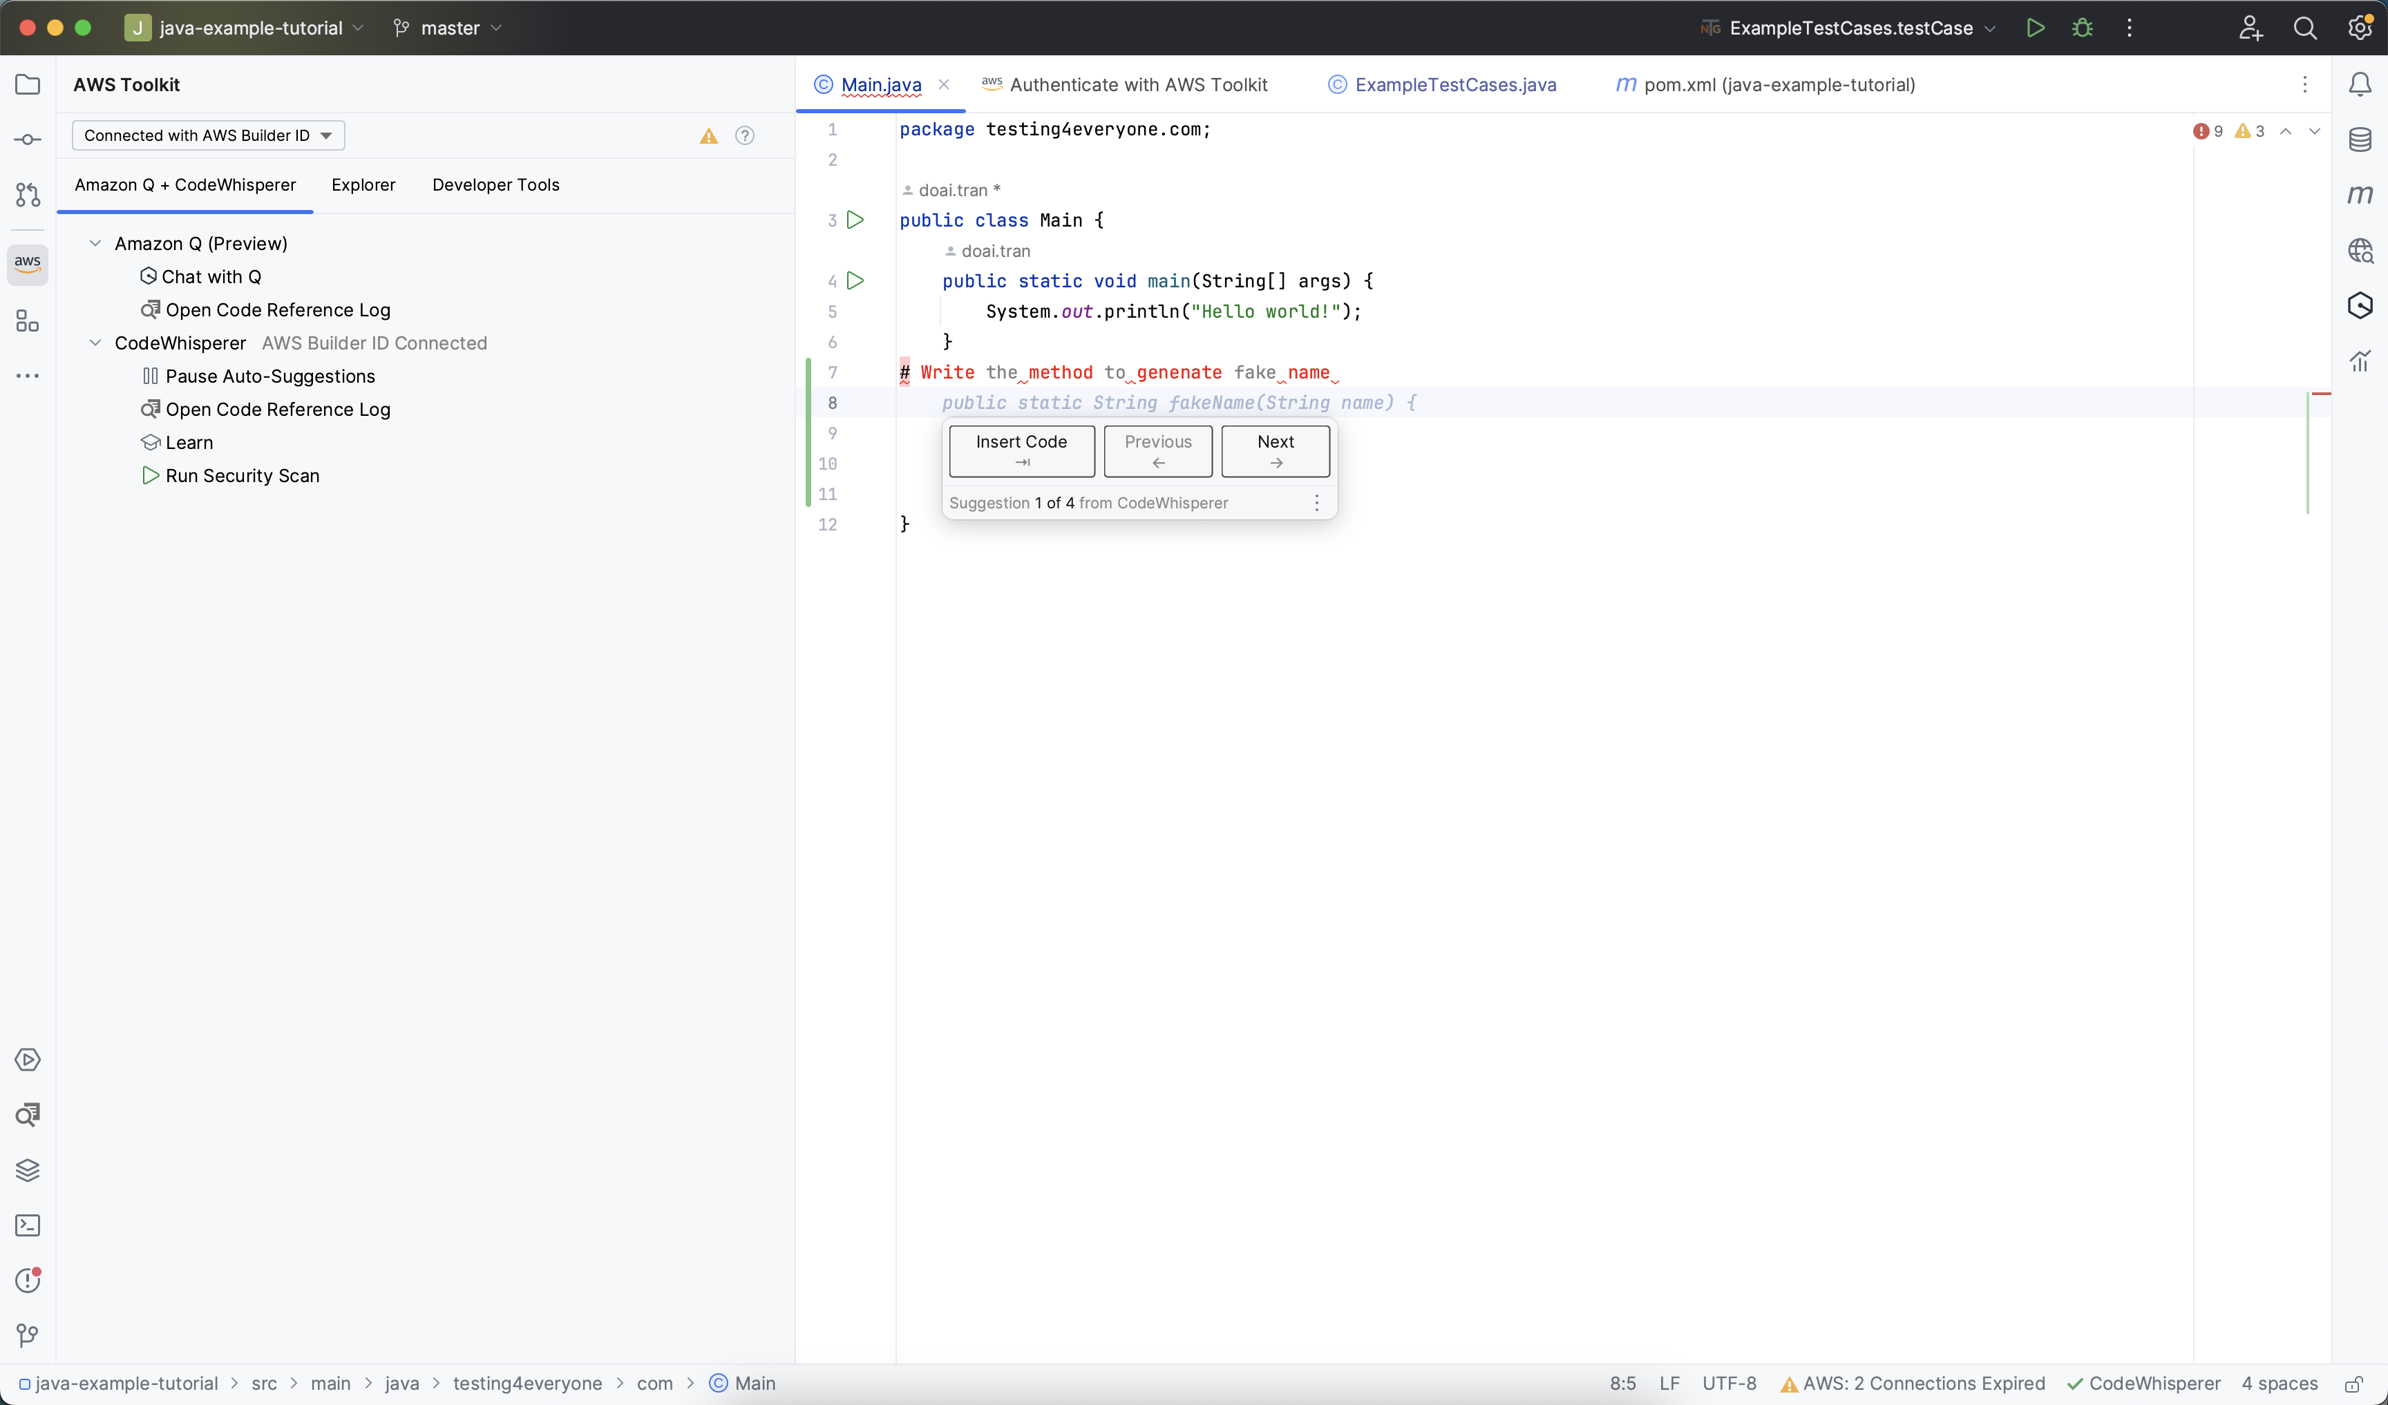Open editor tabs options menu
Image resolution: width=2388 pixels, height=1405 pixels.
point(2304,84)
